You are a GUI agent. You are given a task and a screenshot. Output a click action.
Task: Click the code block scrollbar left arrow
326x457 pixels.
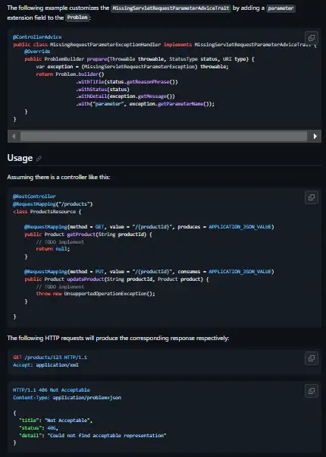coord(14,136)
